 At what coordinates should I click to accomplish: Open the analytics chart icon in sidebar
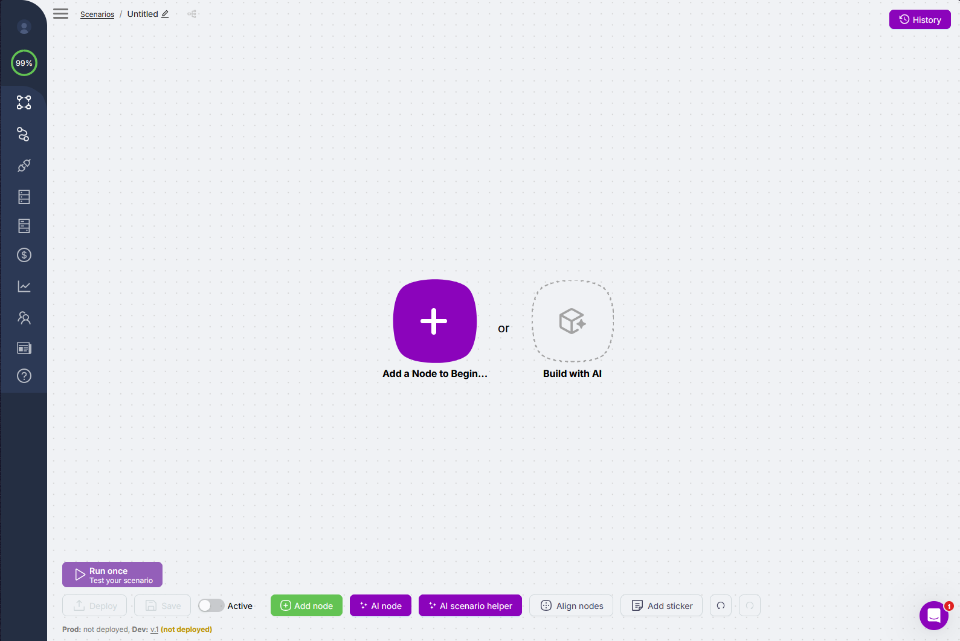tap(24, 286)
